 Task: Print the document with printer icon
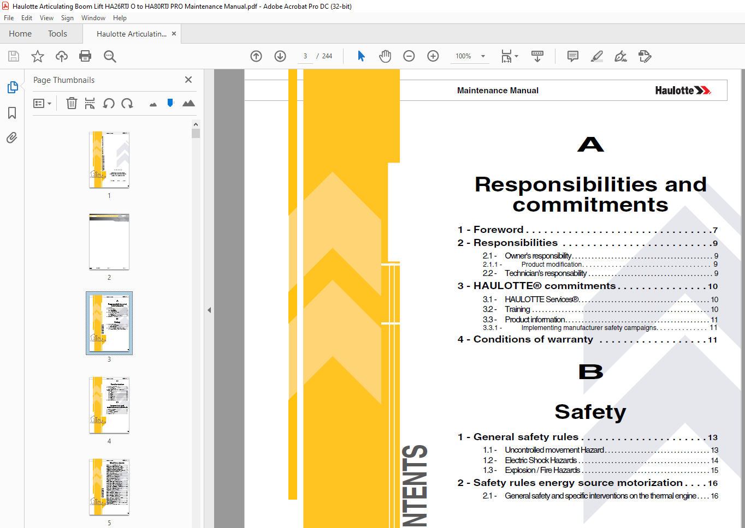(85, 56)
